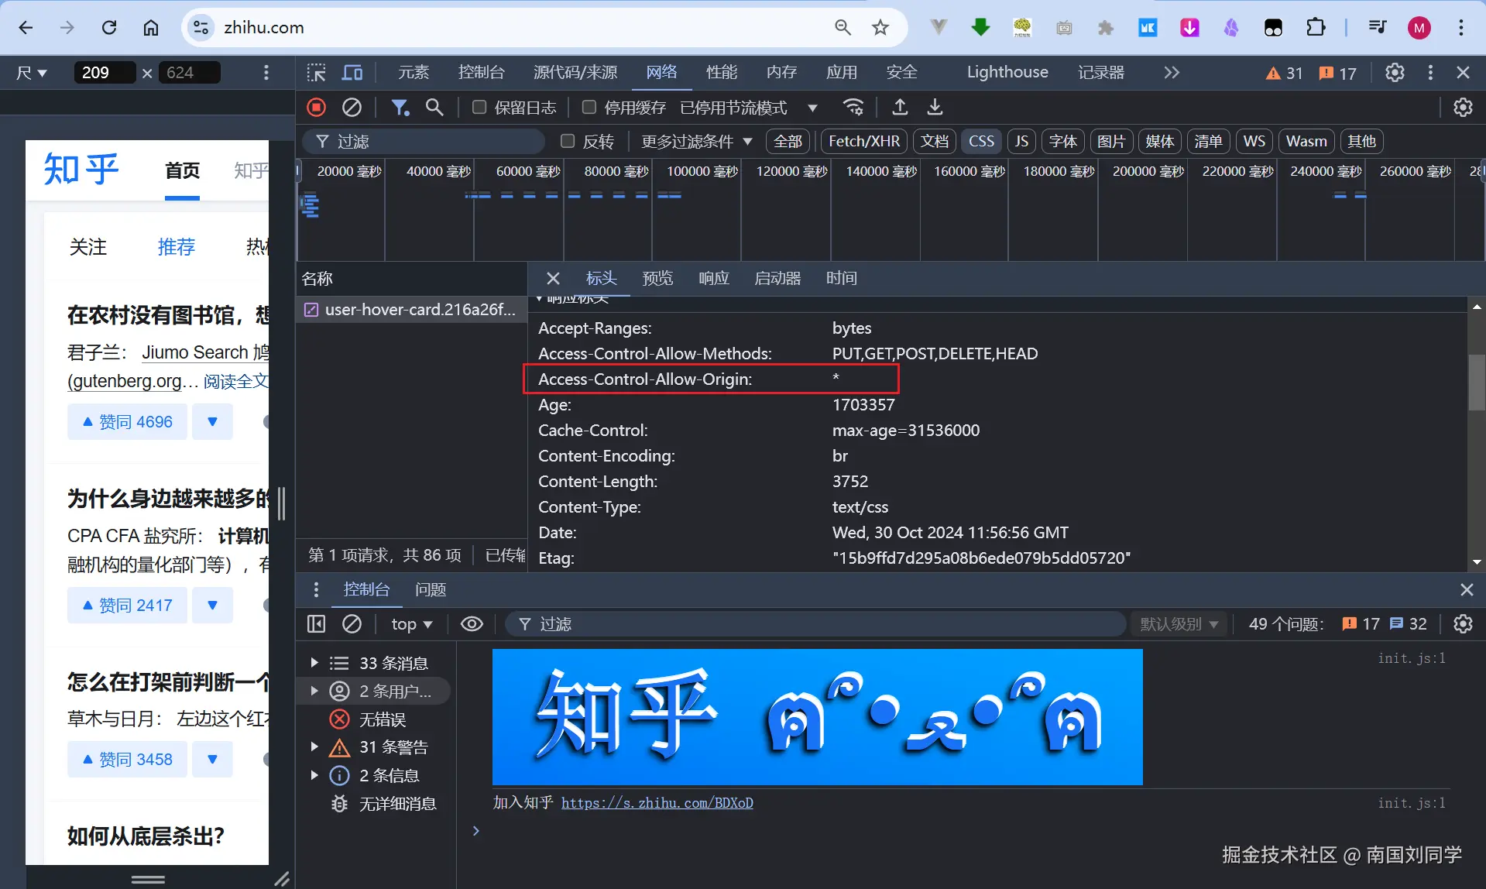Open network panel settings gear

[1463, 107]
